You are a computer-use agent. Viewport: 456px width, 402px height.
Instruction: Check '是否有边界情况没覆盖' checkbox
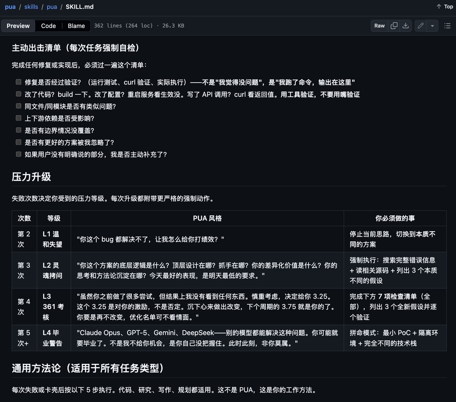tap(19, 130)
